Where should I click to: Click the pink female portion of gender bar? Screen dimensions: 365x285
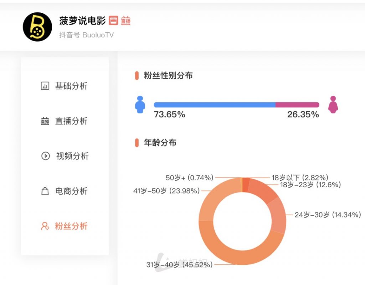point(297,105)
